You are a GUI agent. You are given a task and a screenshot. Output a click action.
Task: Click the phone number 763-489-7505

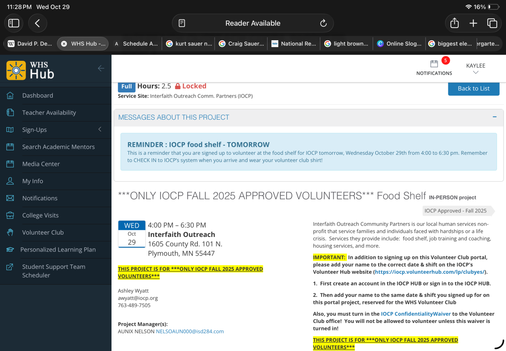(x=134, y=305)
